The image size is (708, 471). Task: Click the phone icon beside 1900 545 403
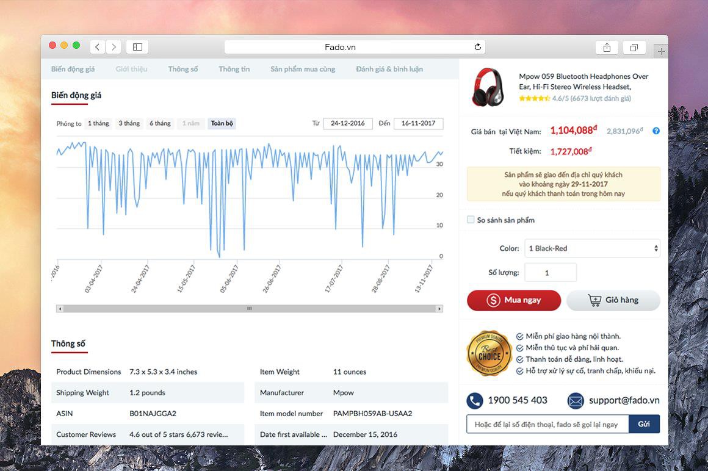(475, 400)
